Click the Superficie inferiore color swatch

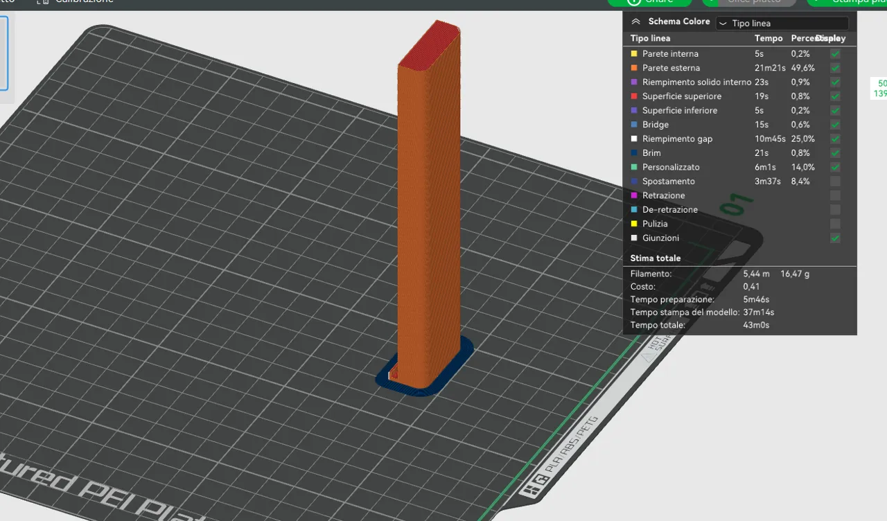634,110
